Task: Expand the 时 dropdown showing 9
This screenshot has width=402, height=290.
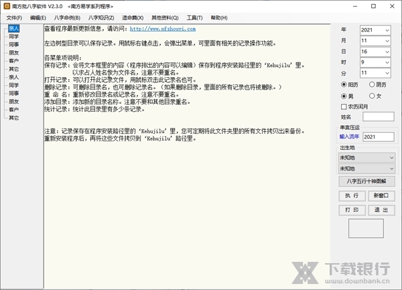Action: coord(387,62)
